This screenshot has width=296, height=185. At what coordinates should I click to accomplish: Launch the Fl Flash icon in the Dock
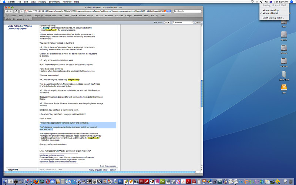pyautogui.click(x=141, y=181)
